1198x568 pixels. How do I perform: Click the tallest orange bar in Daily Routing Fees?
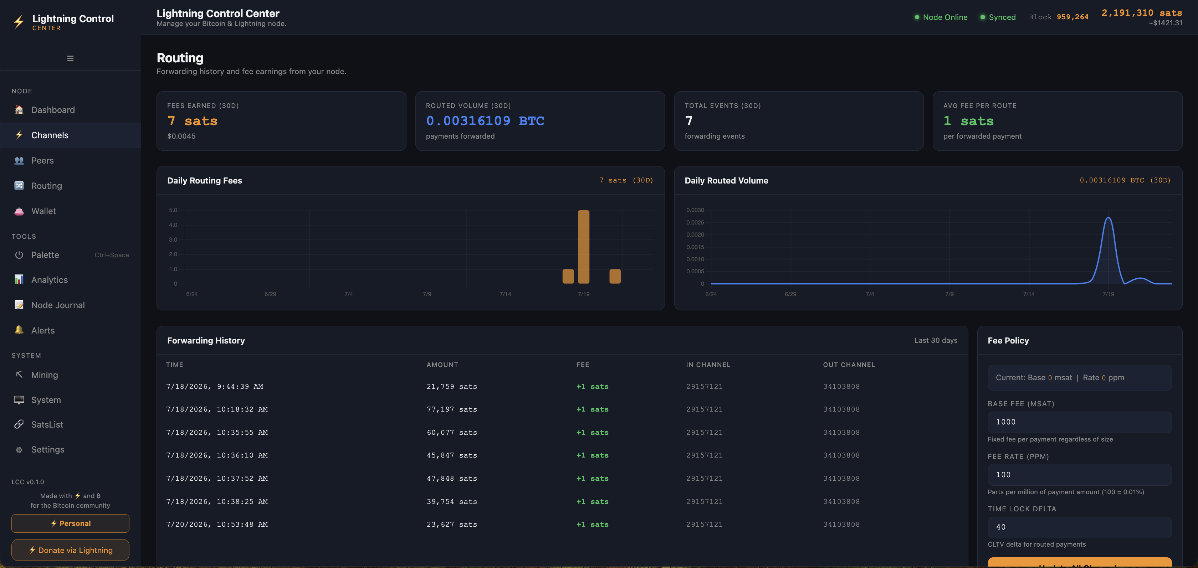584,247
